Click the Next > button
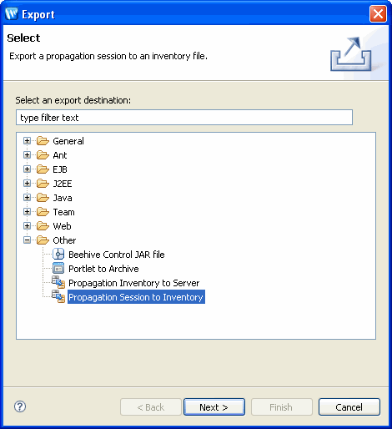 pyautogui.click(x=214, y=407)
